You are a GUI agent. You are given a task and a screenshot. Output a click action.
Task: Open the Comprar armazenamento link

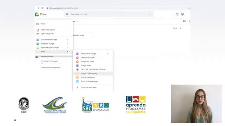click(51, 67)
